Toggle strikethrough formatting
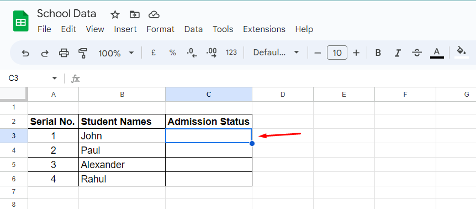476x209 pixels. tap(417, 53)
